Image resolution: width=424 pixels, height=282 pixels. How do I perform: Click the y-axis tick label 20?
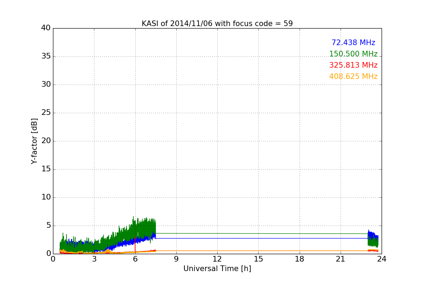click(46, 141)
